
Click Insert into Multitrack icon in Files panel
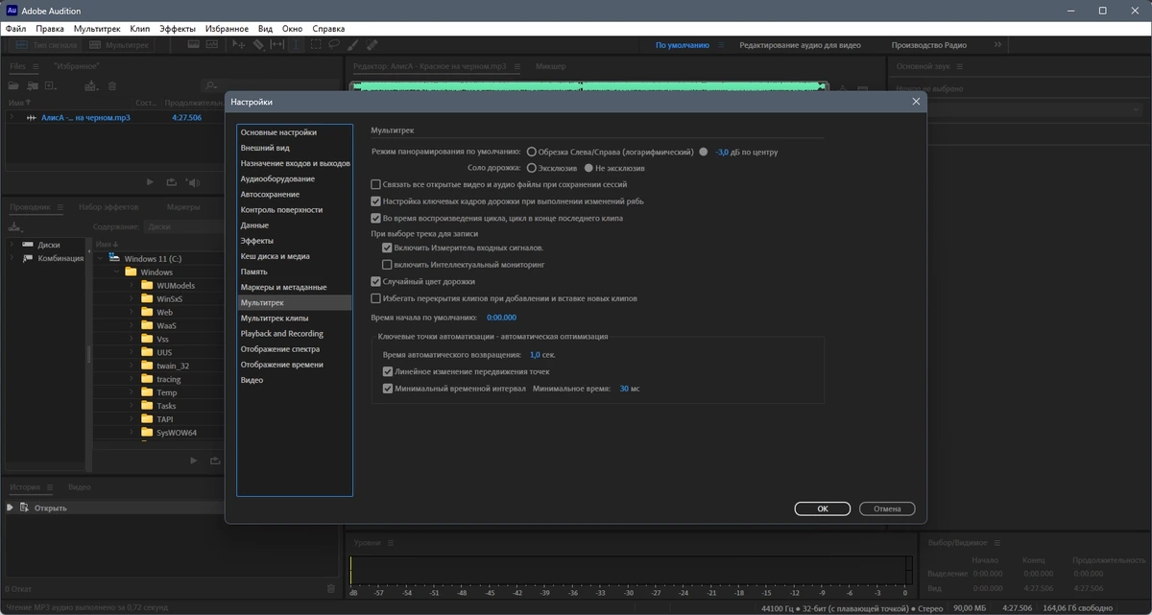92,85
